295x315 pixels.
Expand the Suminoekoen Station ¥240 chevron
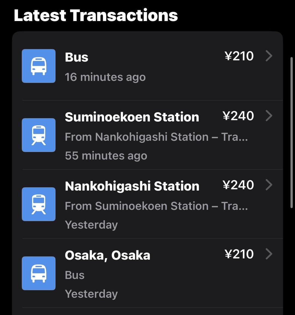[x=269, y=116]
